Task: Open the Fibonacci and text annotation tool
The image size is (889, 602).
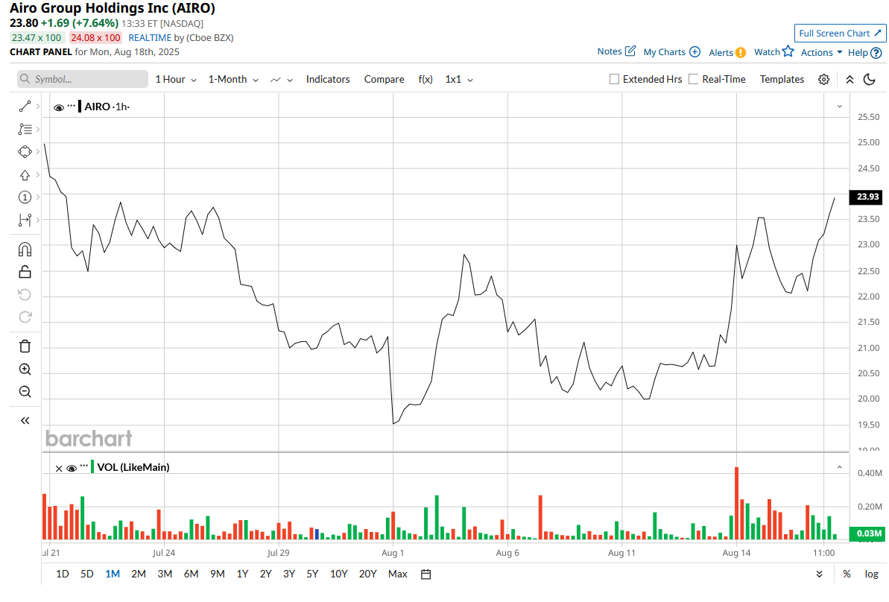Action: pyautogui.click(x=25, y=129)
